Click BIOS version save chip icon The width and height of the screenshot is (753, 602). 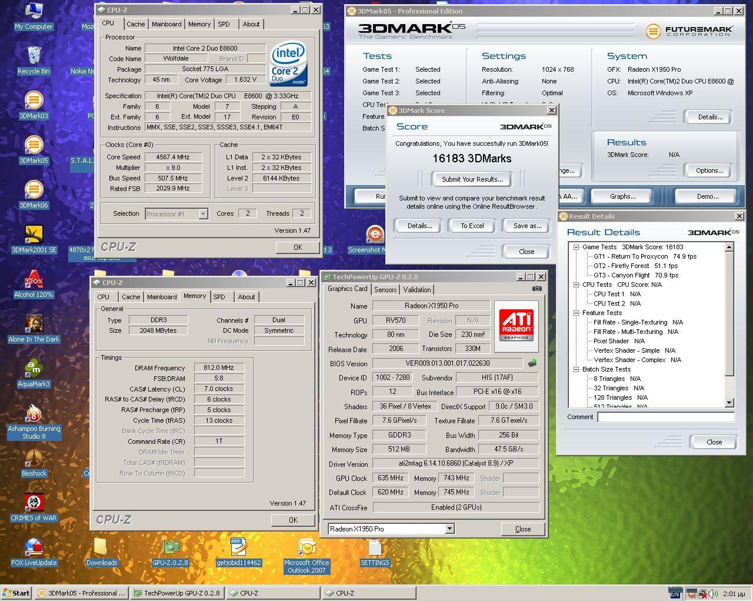[x=532, y=363]
